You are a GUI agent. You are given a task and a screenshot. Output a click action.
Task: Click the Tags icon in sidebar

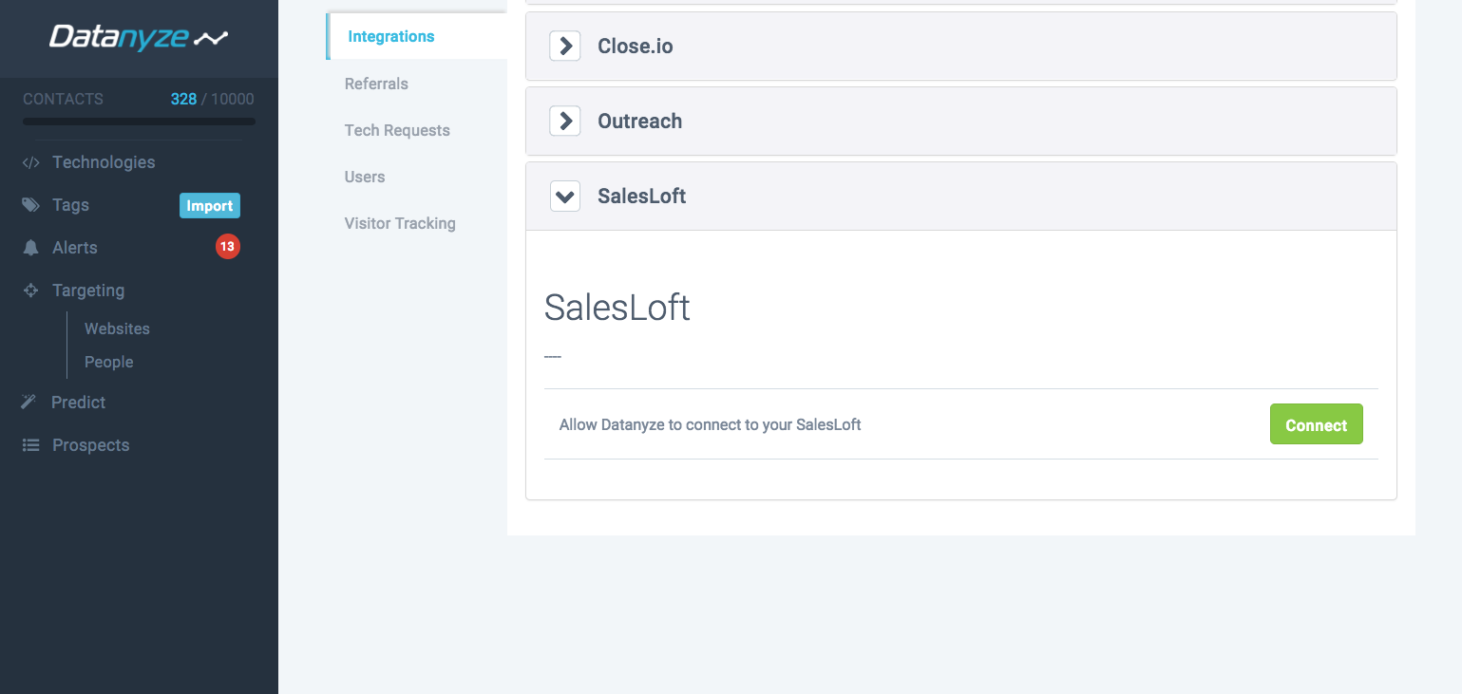click(x=31, y=205)
